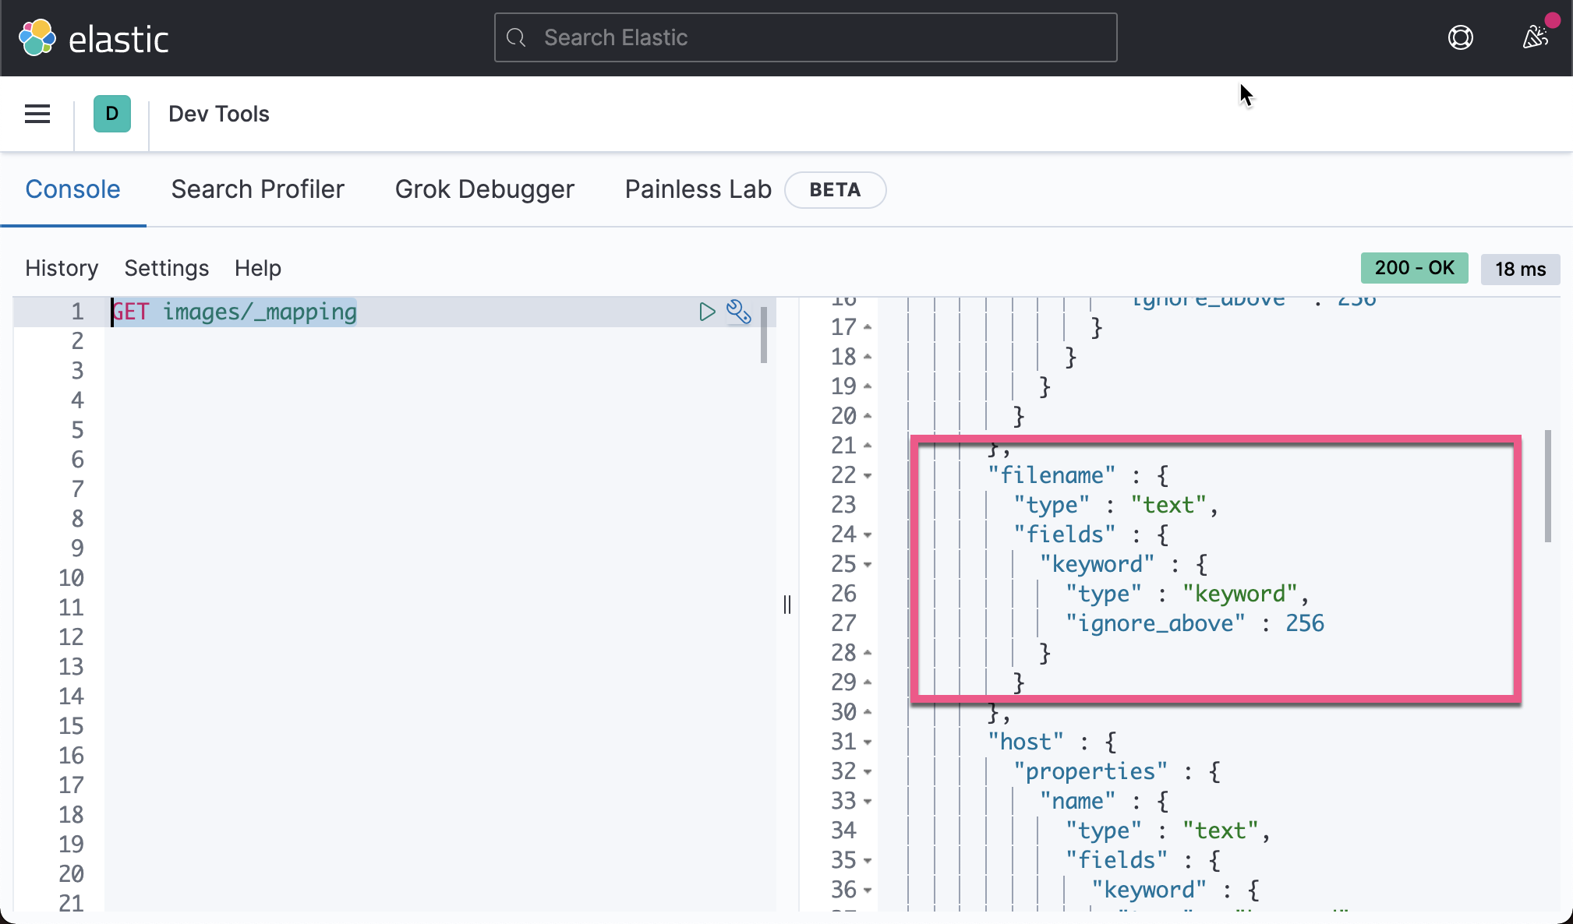Screen dimensions: 1573x924
Task: Click the party popper What's New icon
Action: coord(1534,37)
